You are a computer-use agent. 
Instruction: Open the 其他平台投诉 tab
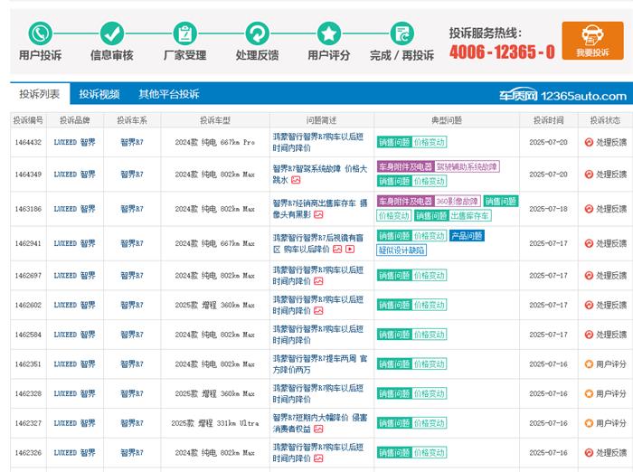pyautogui.click(x=168, y=94)
